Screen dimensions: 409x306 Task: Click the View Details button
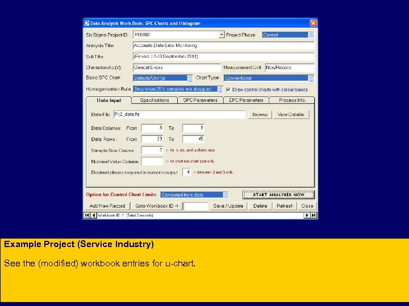291,114
